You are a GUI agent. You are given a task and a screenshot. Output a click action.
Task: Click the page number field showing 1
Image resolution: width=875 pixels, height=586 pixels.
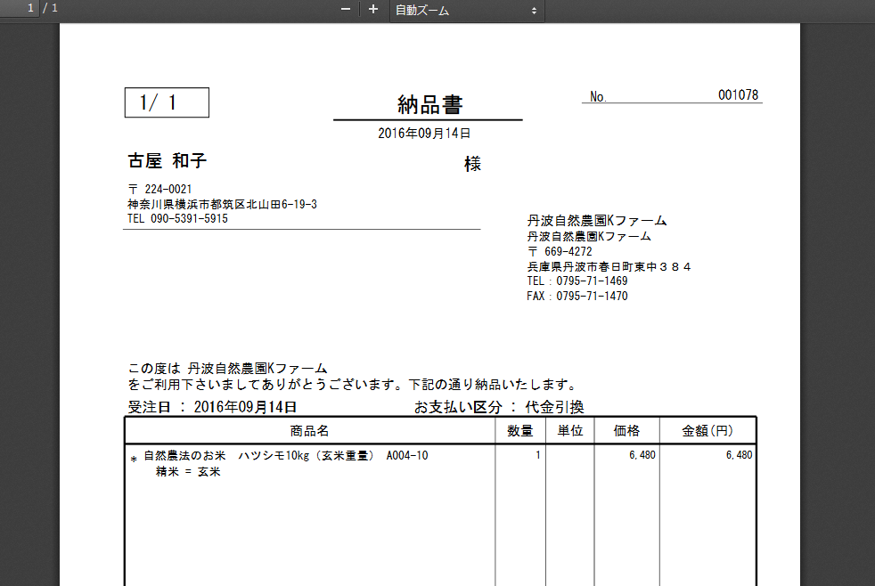(20, 8)
